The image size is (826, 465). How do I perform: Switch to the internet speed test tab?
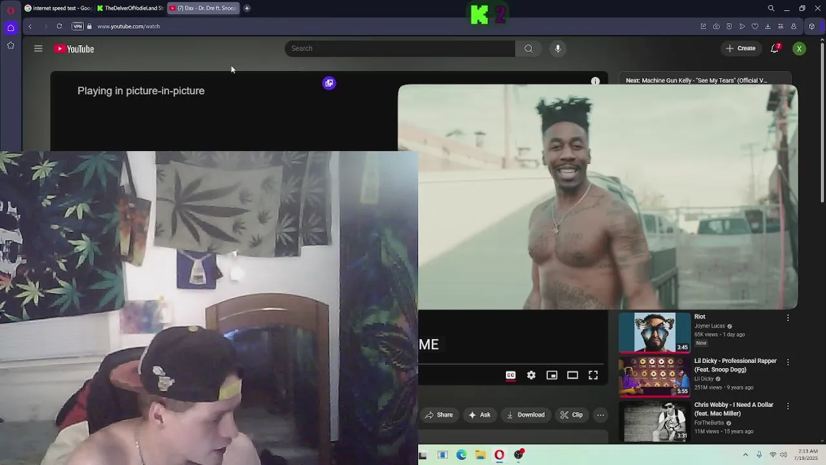pyautogui.click(x=58, y=8)
